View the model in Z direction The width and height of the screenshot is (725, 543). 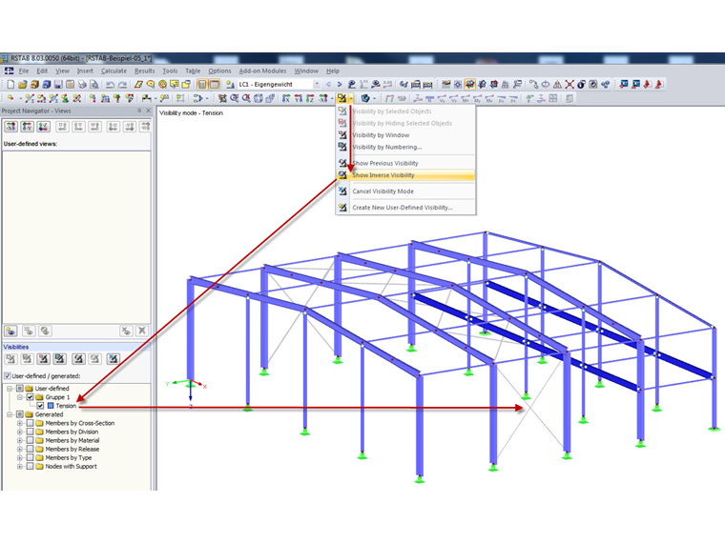310,98
